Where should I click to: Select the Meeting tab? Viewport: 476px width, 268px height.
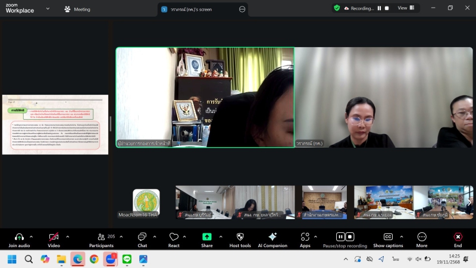pyautogui.click(x=77, y=10)
